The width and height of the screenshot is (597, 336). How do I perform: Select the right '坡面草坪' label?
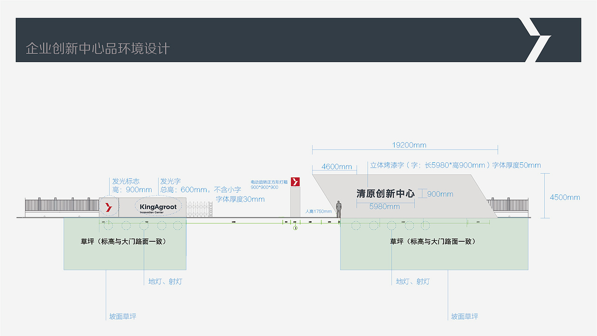pyautogui.click(x=465, y=316)
